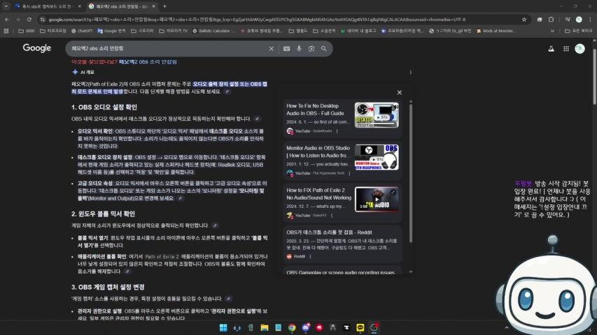Click in the Google search input field
Screen dimensions: 597x335
pos(167,49)
